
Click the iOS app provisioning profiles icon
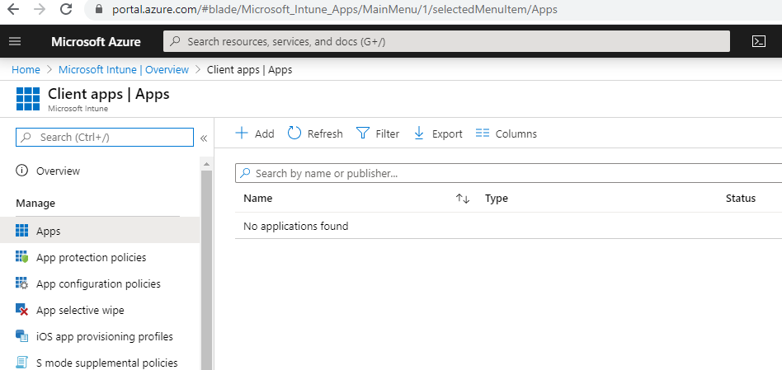pyautogui.click(x=22, y=336)
